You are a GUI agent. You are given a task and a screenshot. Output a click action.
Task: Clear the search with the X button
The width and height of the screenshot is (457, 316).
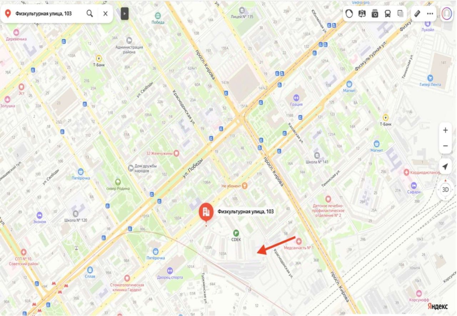105,14
